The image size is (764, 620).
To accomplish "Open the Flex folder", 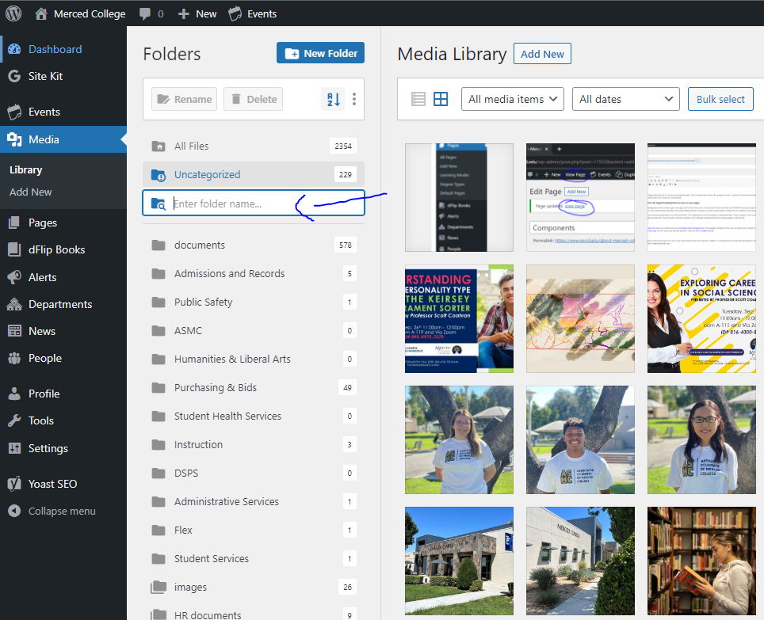I will point(254,530).
